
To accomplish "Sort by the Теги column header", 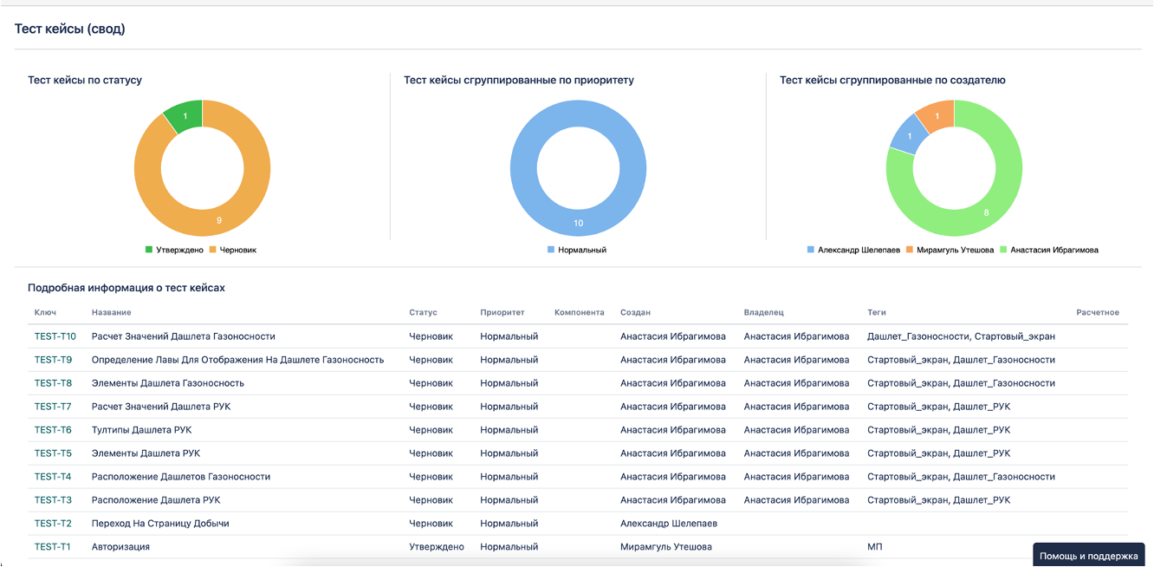I will (877, 312).
